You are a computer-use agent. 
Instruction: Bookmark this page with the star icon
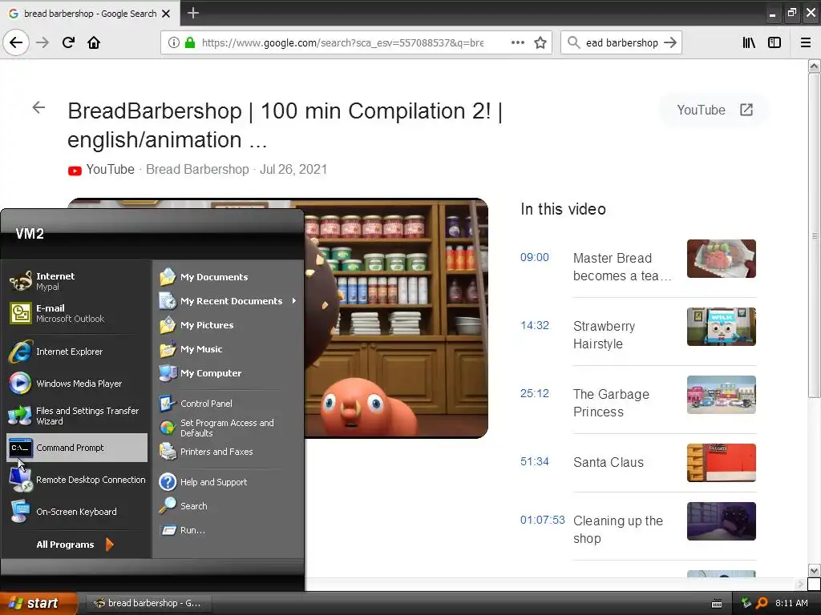click(540, 42)
